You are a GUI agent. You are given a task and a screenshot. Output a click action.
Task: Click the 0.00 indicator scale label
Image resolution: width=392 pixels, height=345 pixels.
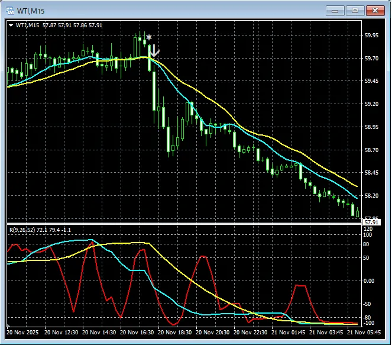click(369, 281)
